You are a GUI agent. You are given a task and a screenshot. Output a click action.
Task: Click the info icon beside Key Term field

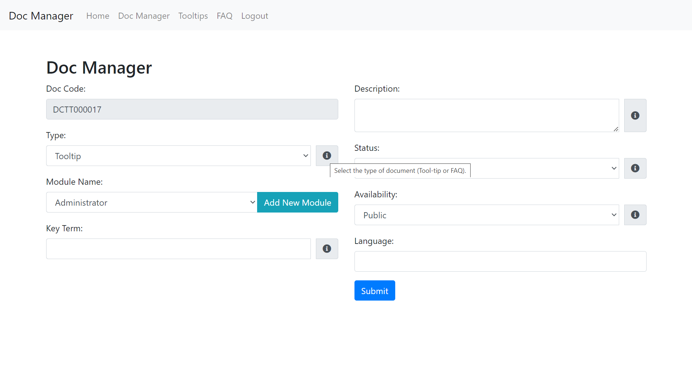point(327,249)
